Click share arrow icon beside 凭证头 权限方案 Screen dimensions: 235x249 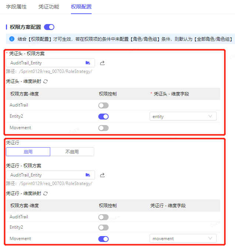(102, 63)
